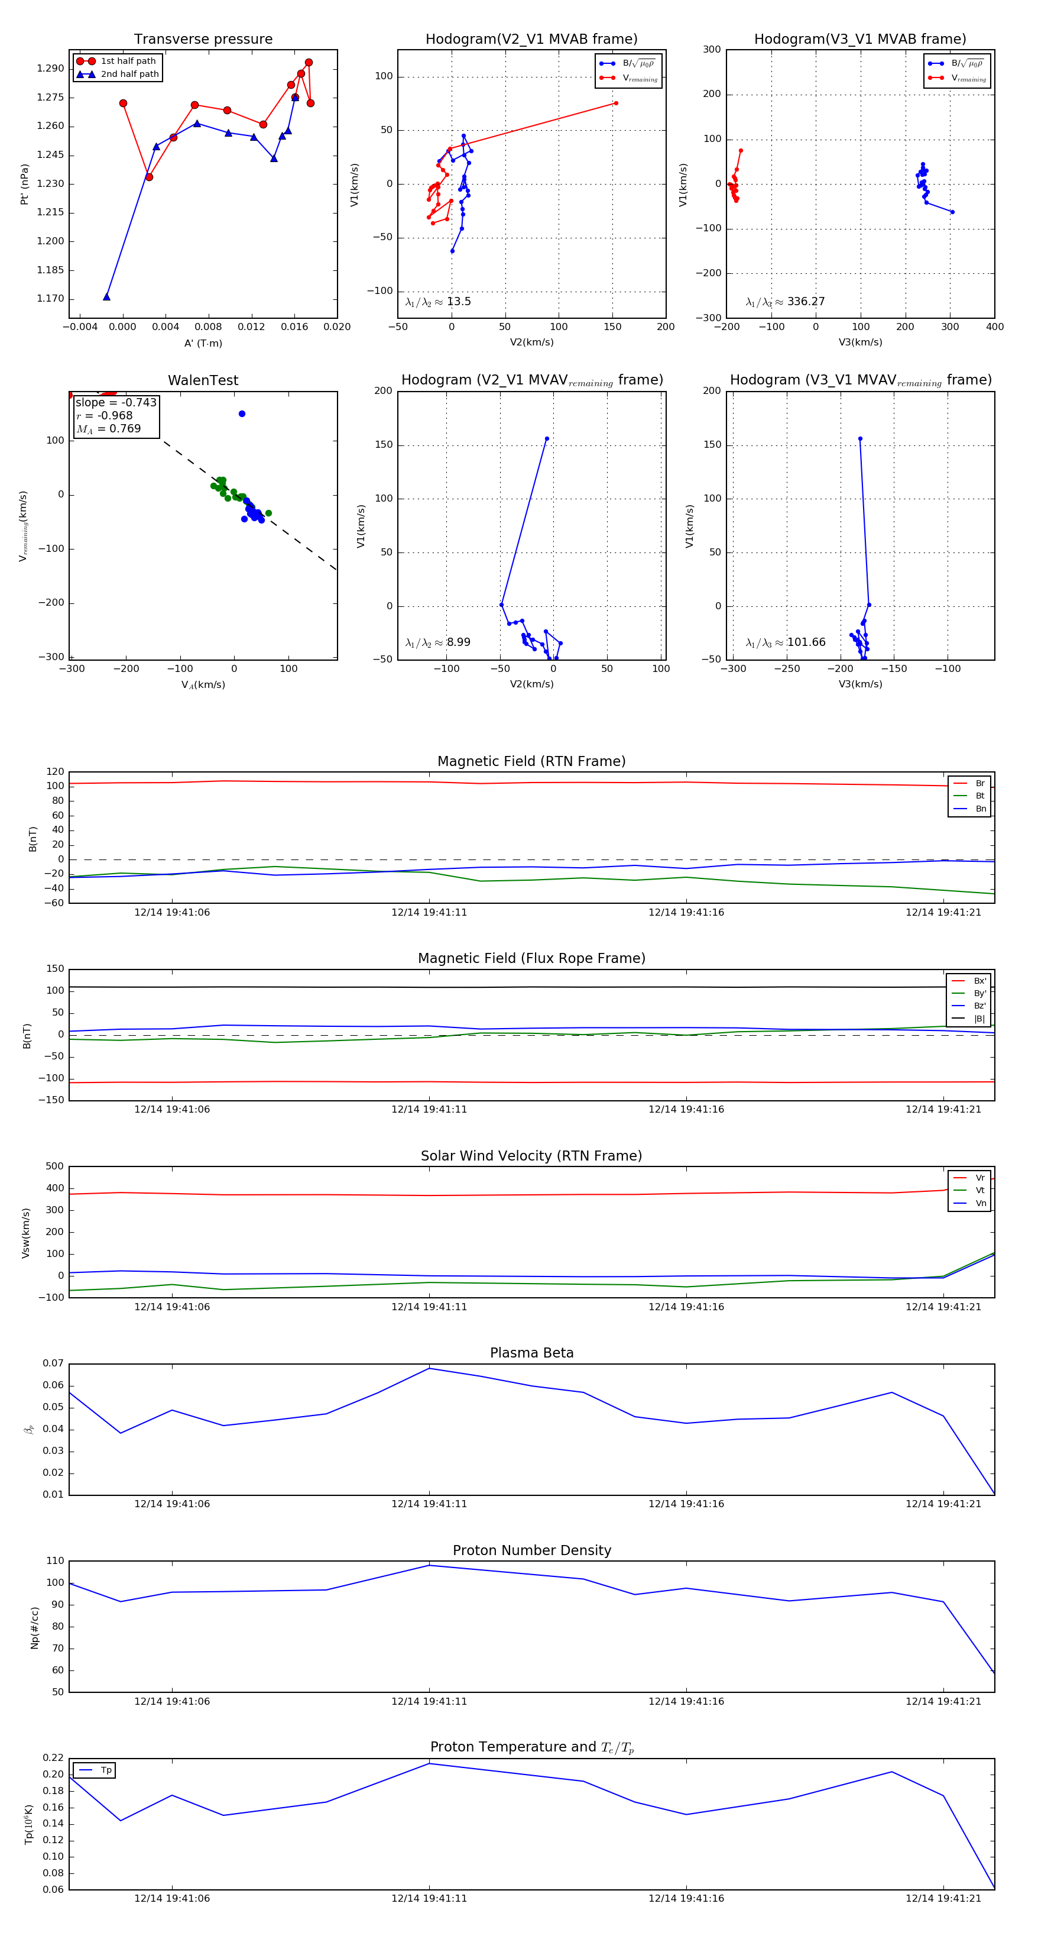Click the 'Np(#/cc)' y-axis label
The width and height of the screenshot is (1064, 1952).
(34, 1628)
